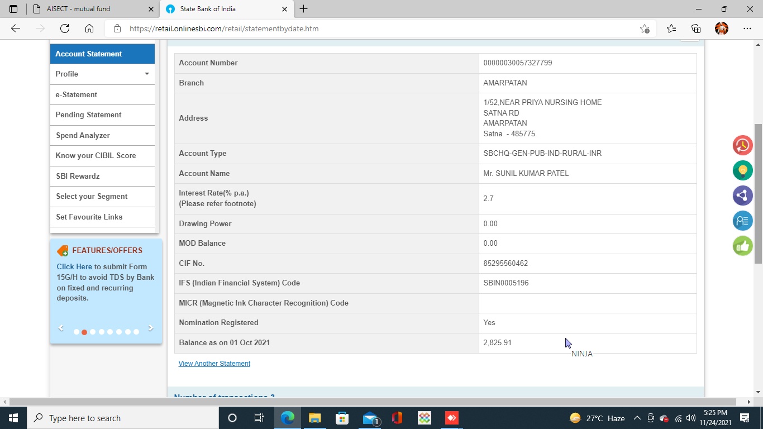Image resolution: width=763 pixels, height=429 pixels.
Task: Go to browser Home icon
Action: (x=89, y=28)
